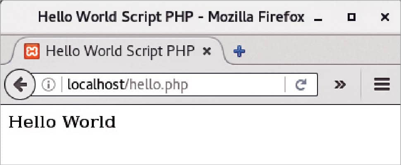Close the Firefox window
The height and width of the screenshot is (165, 401).
pos(384,17)
